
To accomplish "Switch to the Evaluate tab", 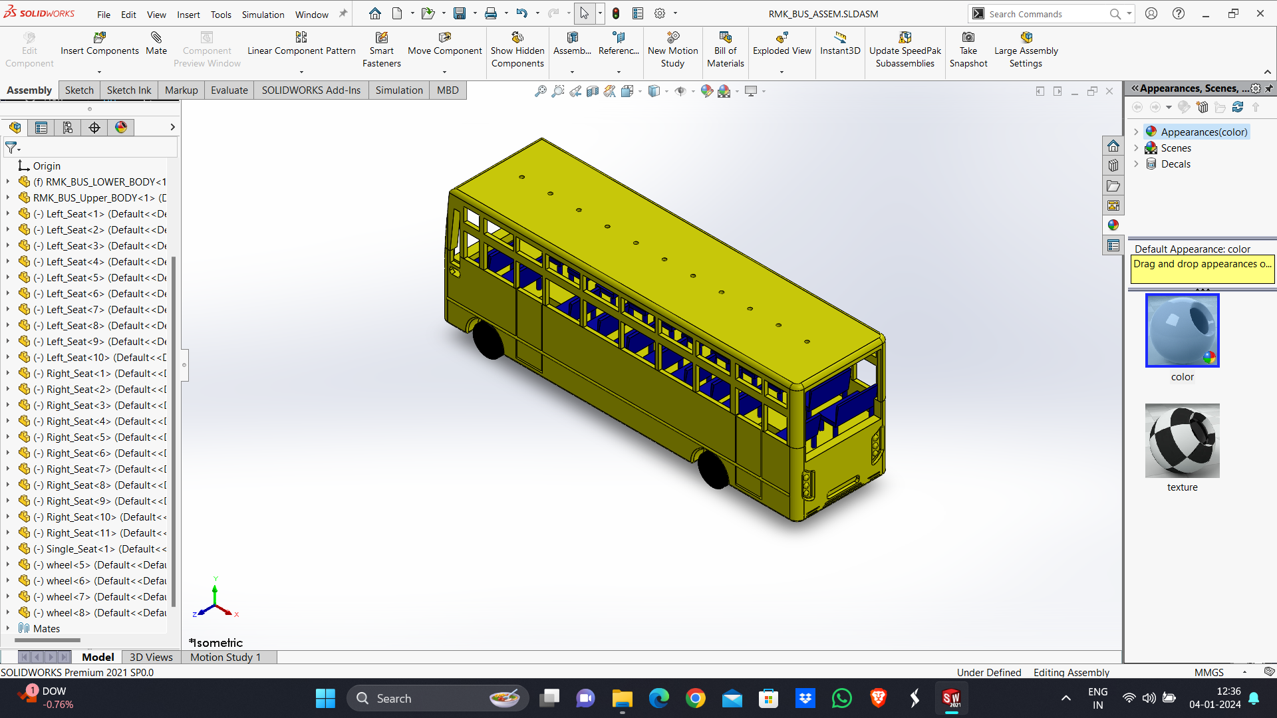I will tap(229, 90).
